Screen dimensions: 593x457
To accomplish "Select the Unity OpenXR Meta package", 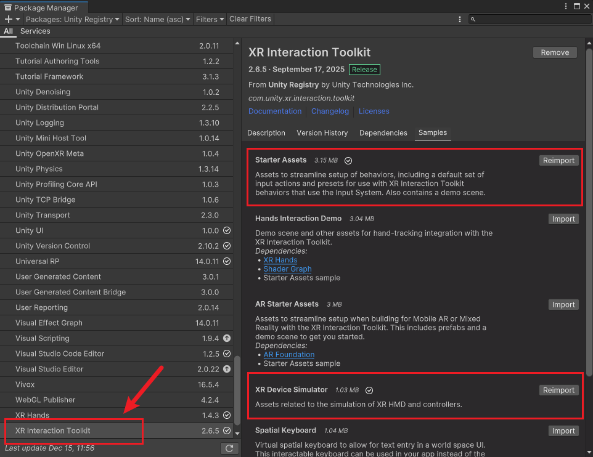I will click(117, 153).
